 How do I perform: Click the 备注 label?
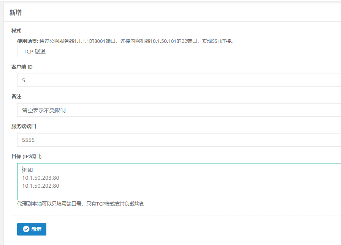16,96
